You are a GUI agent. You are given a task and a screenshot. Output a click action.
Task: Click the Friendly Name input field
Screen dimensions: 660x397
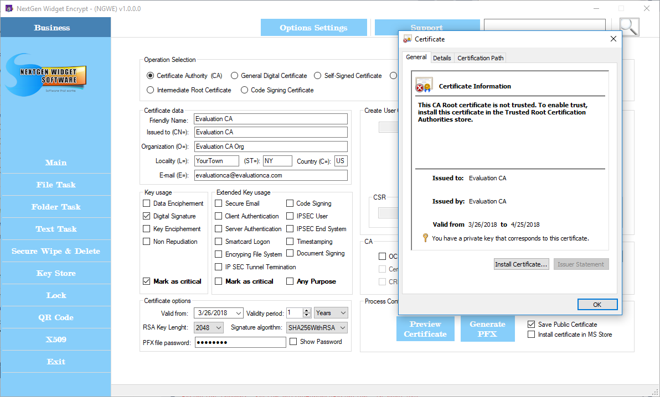271,119
